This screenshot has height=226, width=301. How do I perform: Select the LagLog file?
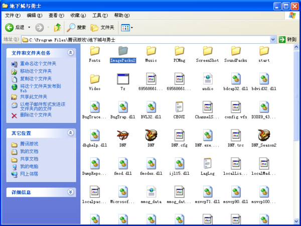tap(207, 164)
